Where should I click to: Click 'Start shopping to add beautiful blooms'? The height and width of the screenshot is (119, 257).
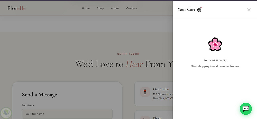pyautogui.click(x=215, y=66)
